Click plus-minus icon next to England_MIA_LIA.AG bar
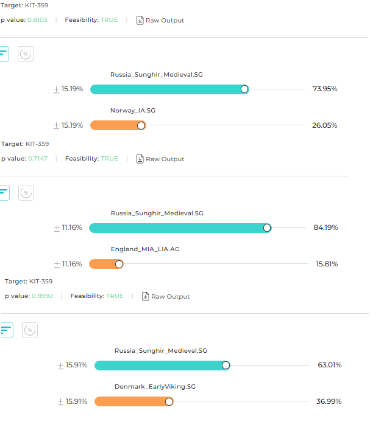 click(x=57, y=264)
